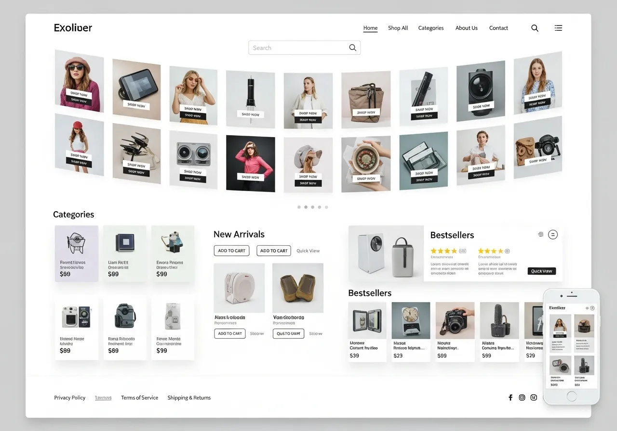Viewport: 617px width, 431px height.
Task: Open the Instagram icon in the footer
Action: pos(522,397)
